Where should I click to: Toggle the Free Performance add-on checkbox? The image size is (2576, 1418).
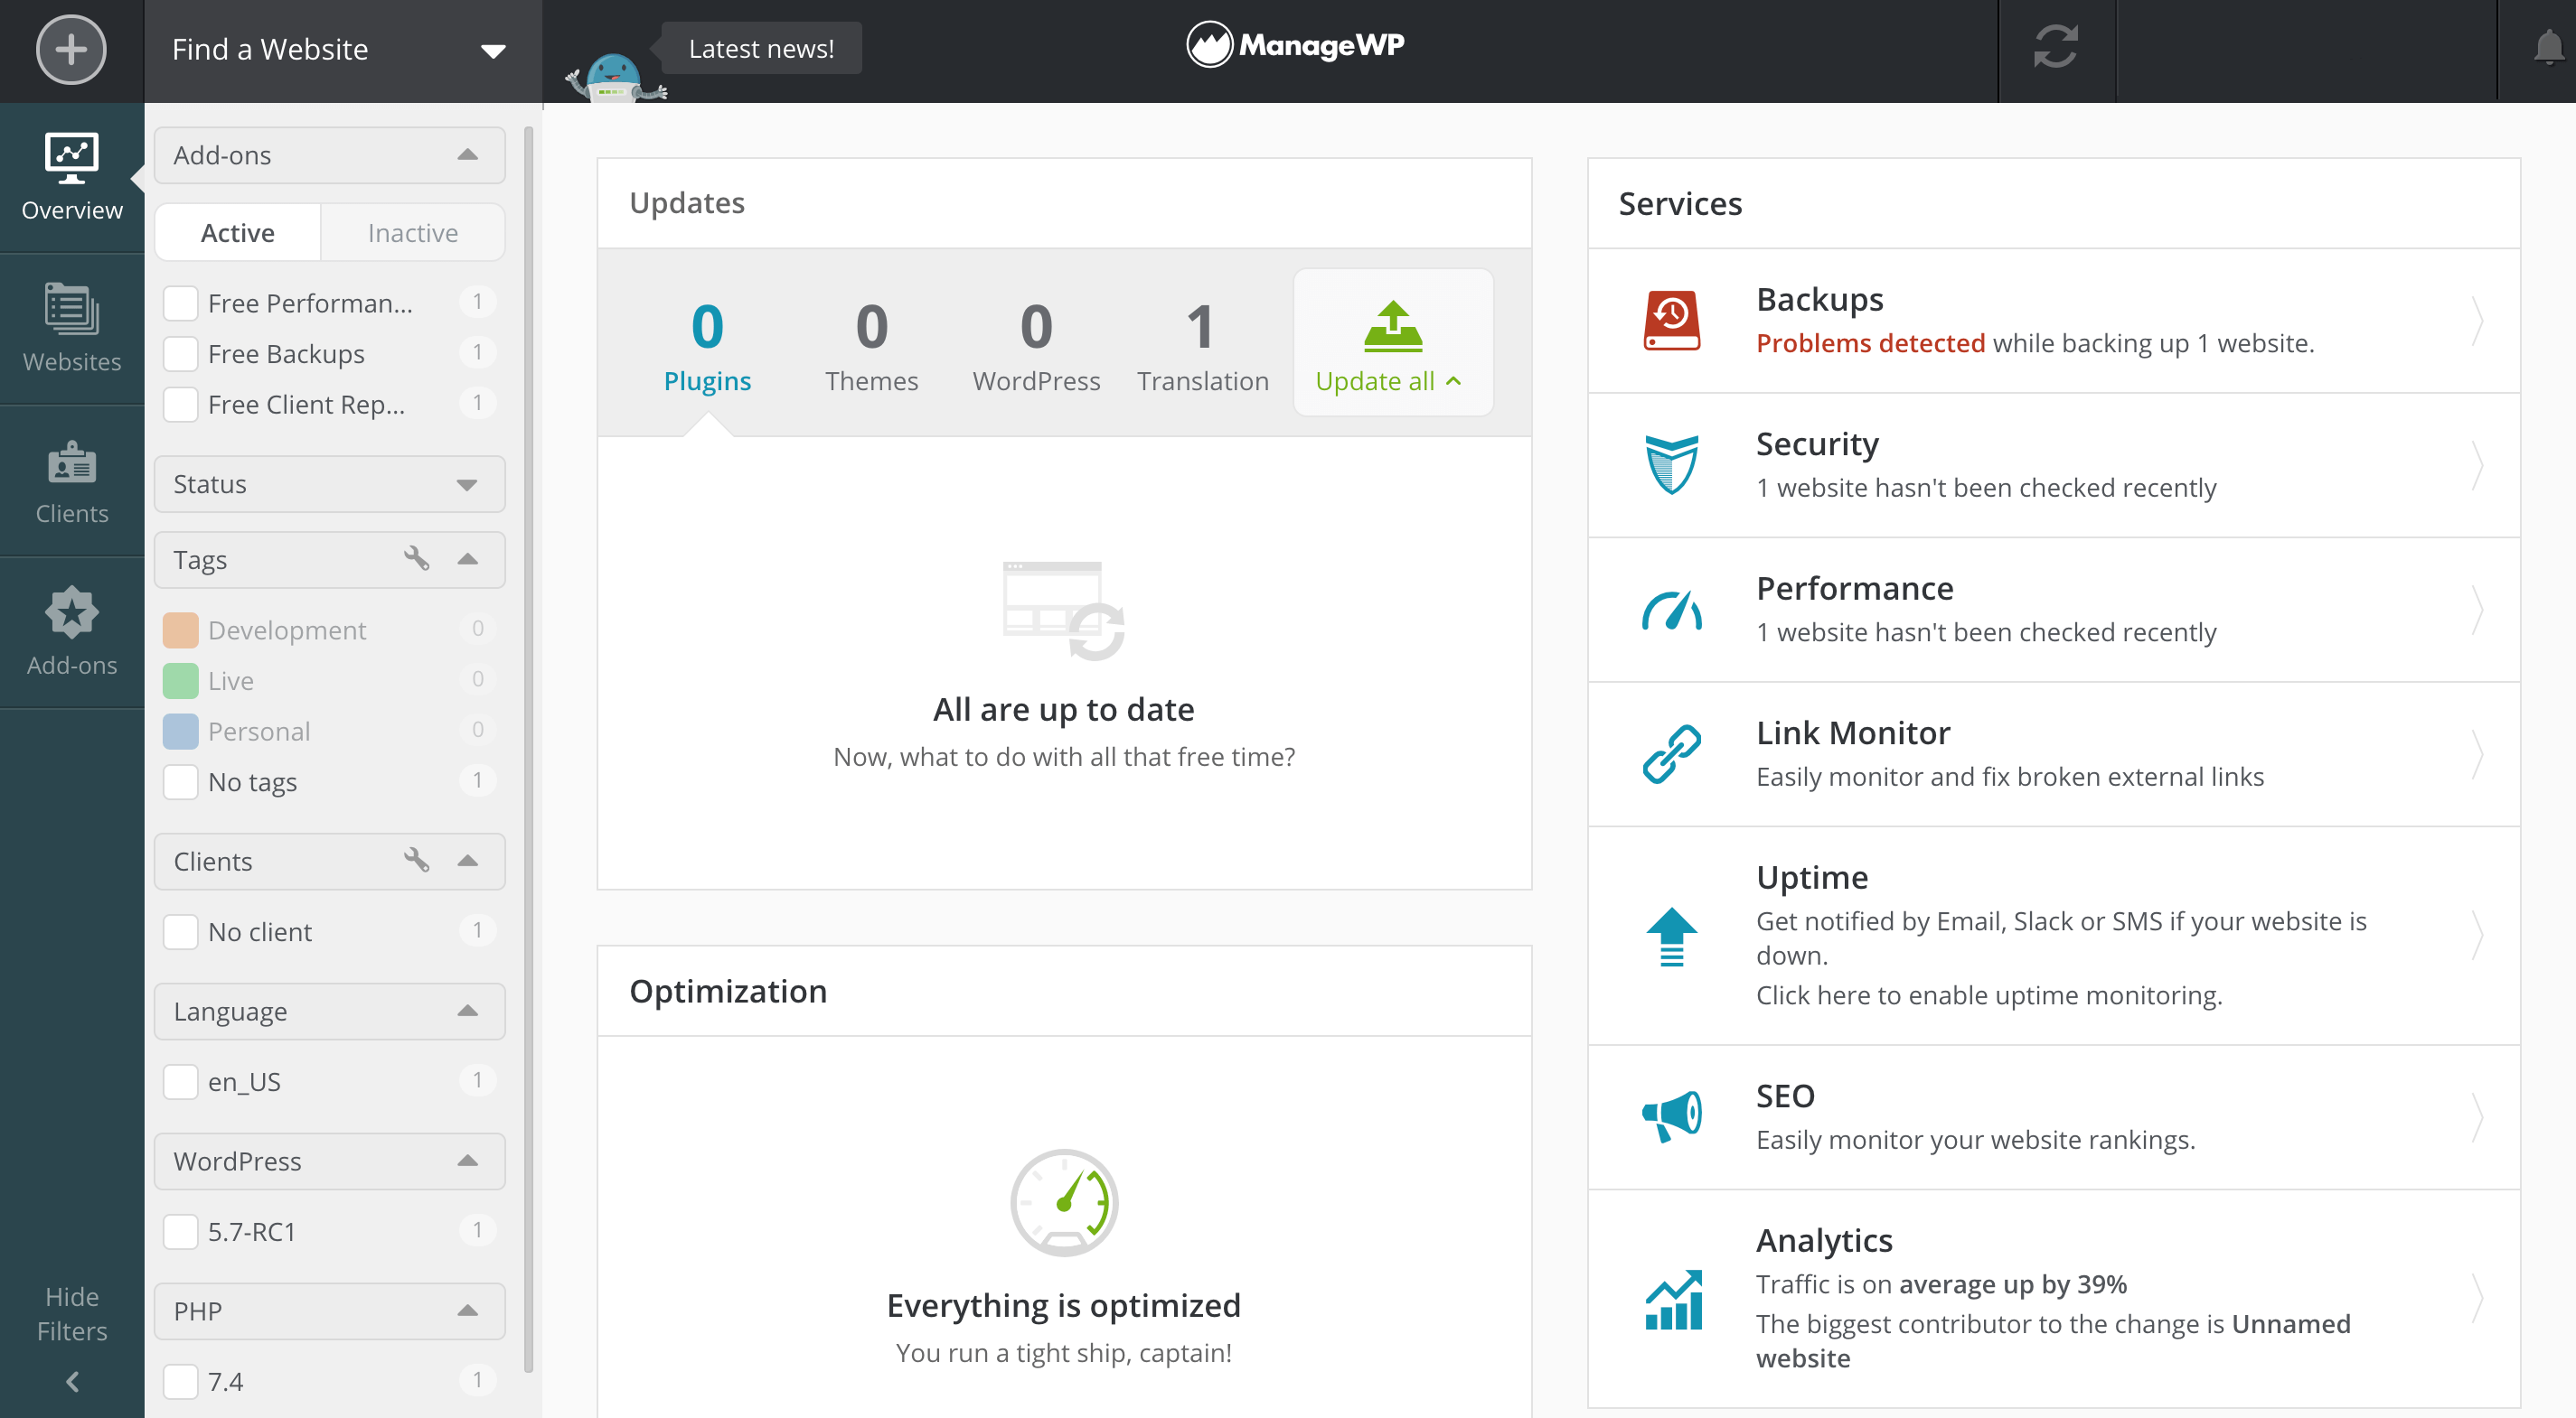pos(182,303)
